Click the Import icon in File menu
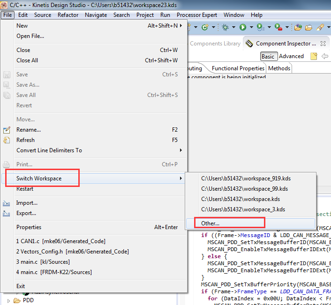The height and width of the screenshot is (305, 331). pyautogui.click(x=7, y=203)
